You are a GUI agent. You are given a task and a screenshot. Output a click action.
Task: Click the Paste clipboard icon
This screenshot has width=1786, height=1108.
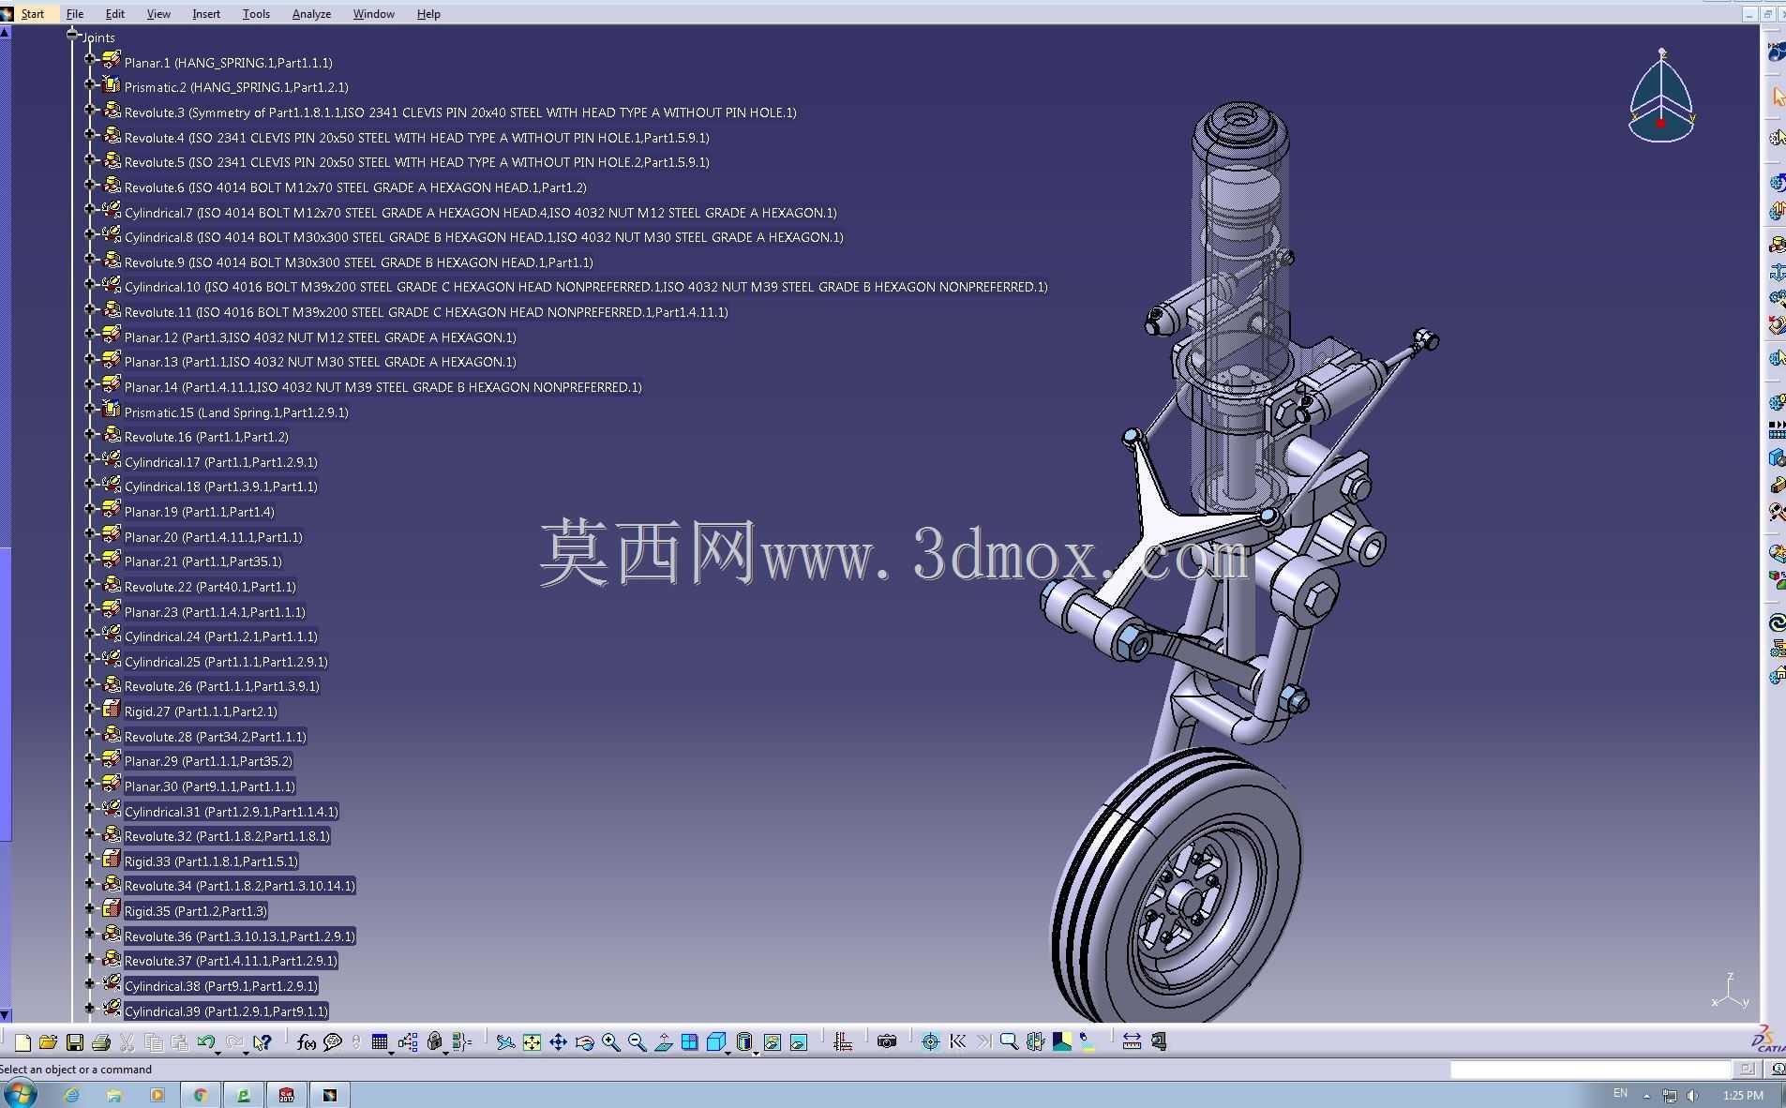pyautogui.click(x=180, y=1041)
